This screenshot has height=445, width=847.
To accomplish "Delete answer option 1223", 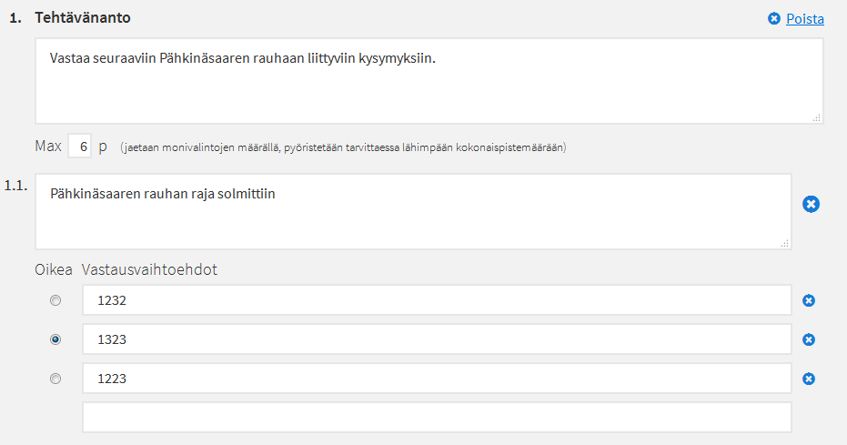I will click(x=809, y=379).
